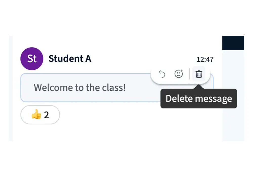The height and width of the screenshot is (177, 253).
Task: Select the "St" initials in the avatar
Action: click(x=32, y=59)
